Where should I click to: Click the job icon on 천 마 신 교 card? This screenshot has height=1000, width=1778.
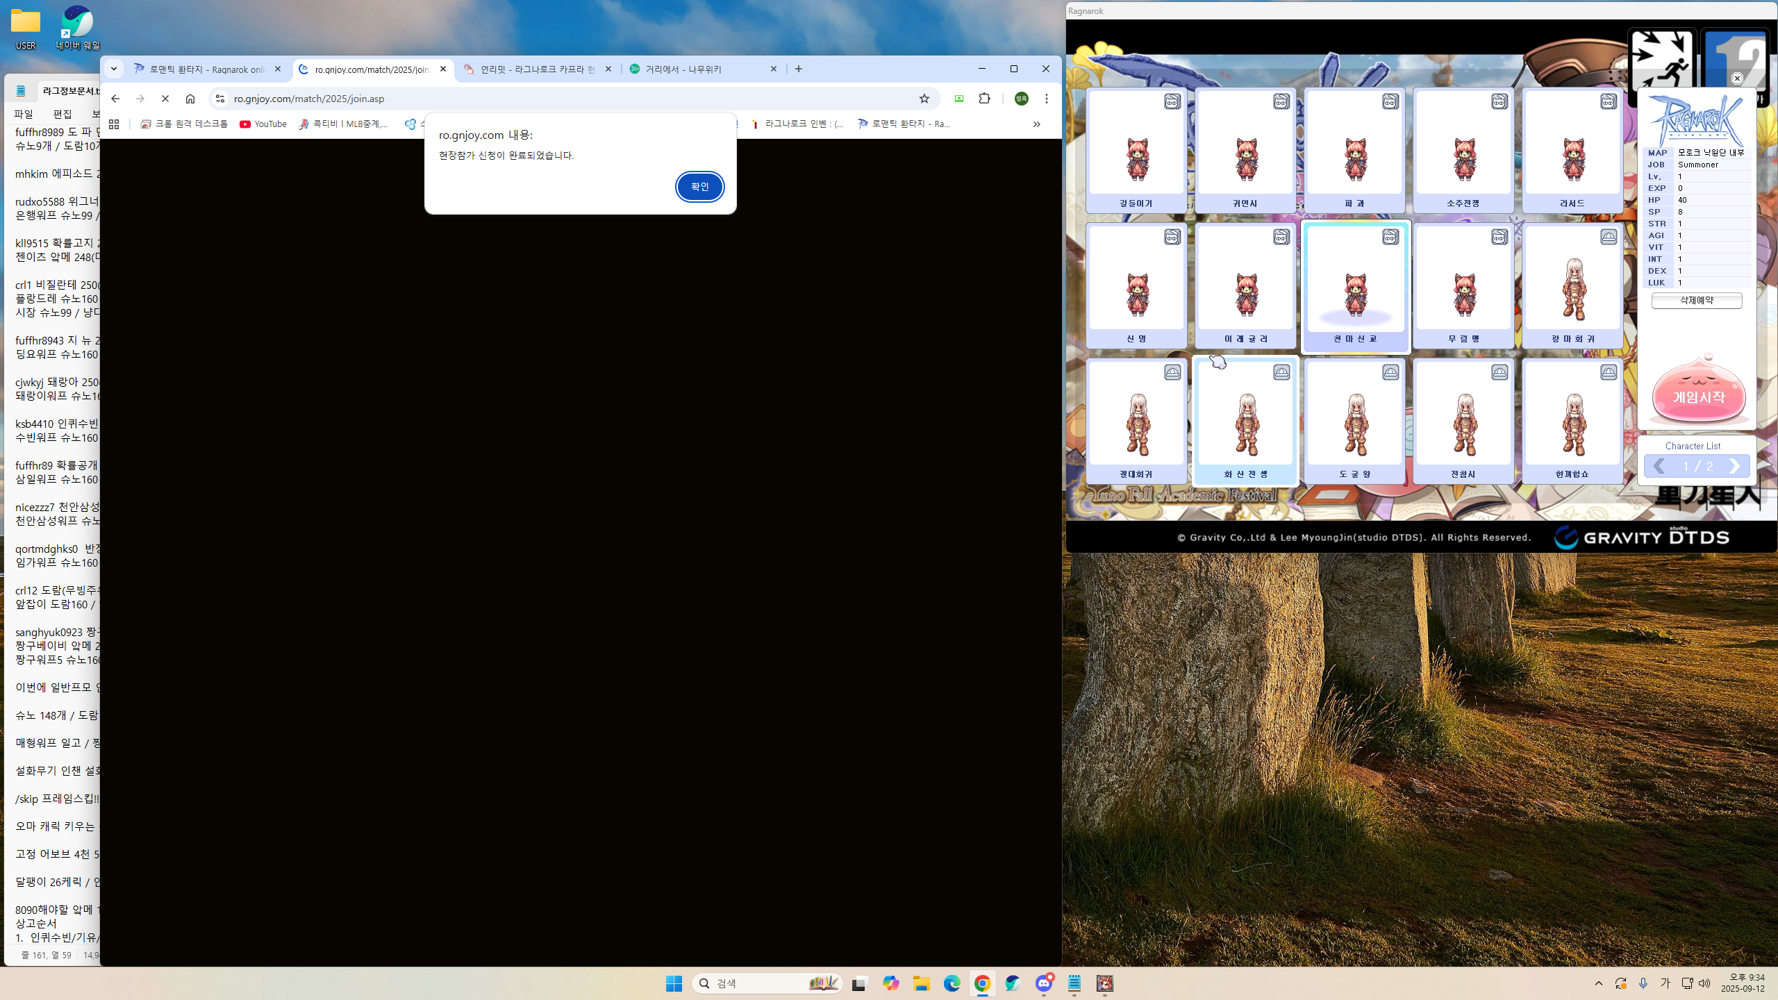tap(1390, 237)
